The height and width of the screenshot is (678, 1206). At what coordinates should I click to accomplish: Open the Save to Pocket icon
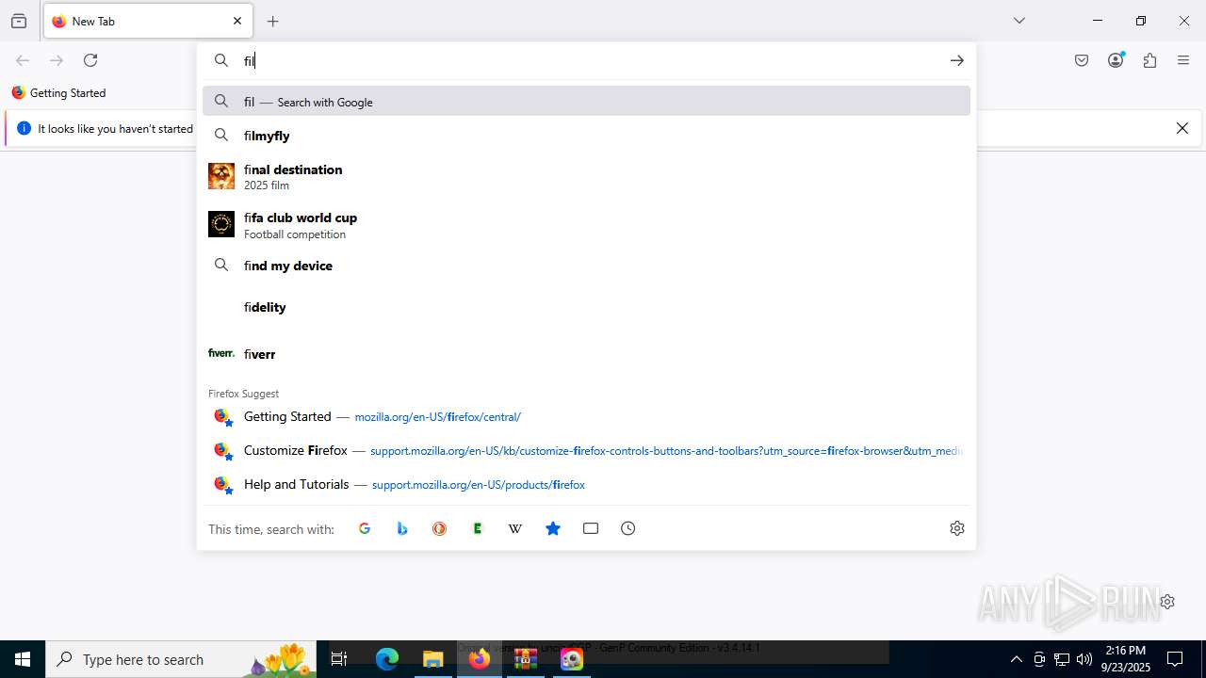pyautogui.click(x=1082, y=60)
